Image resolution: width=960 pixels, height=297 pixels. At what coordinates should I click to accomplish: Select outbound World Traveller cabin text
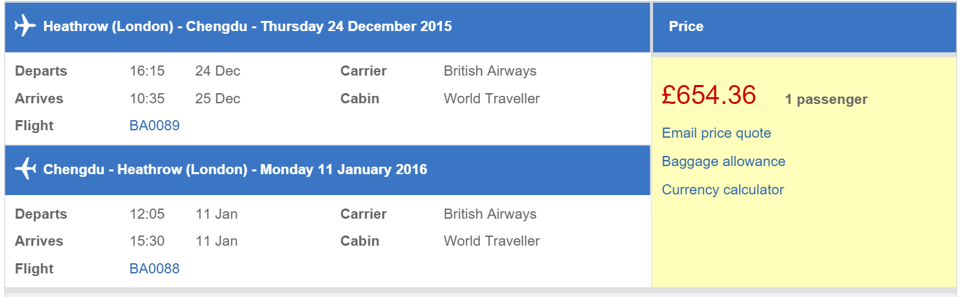pos(491,99)
